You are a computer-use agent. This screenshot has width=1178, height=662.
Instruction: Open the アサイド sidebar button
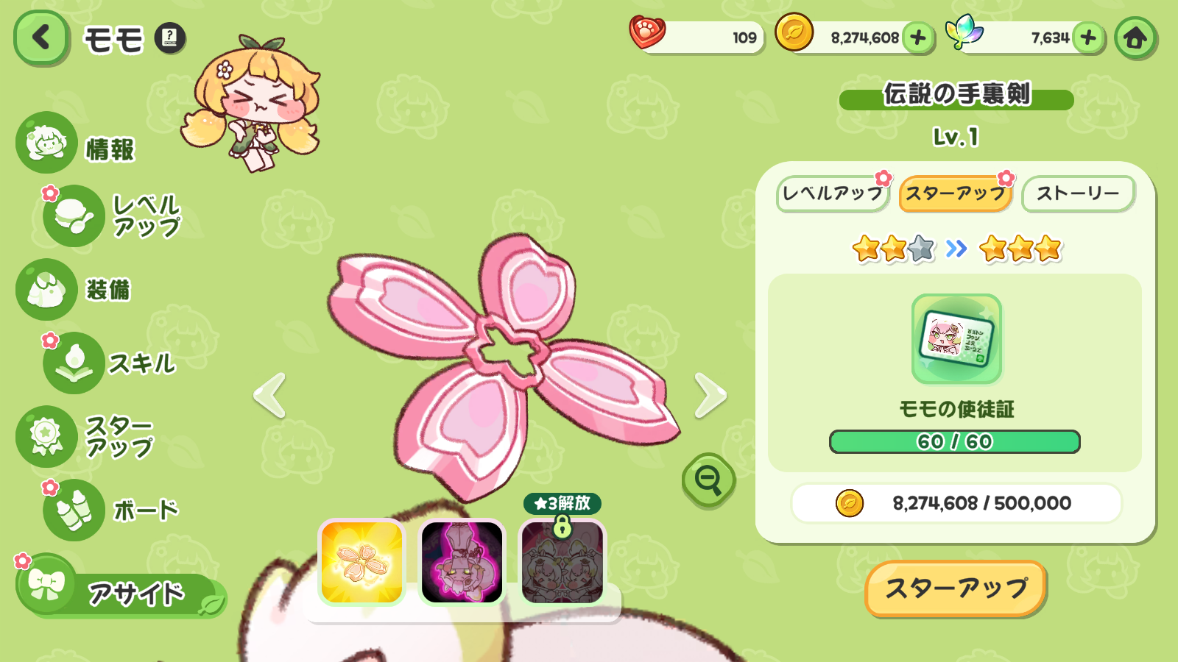pyautogui.click(x=121, y=593)
